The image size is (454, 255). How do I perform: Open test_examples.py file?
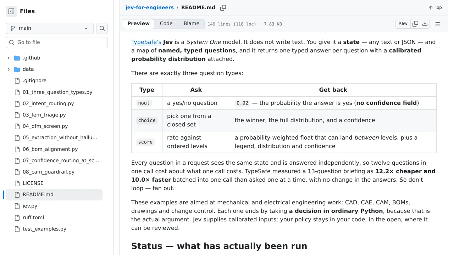pyautogui.click(x=44, y=229)
